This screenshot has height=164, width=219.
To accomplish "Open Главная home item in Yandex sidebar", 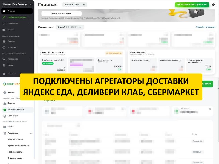I will click(x=17, y=11).
